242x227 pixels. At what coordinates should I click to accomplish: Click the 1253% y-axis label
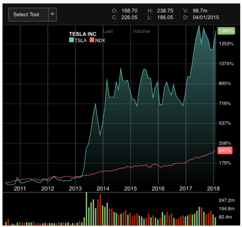pos(226,44)
